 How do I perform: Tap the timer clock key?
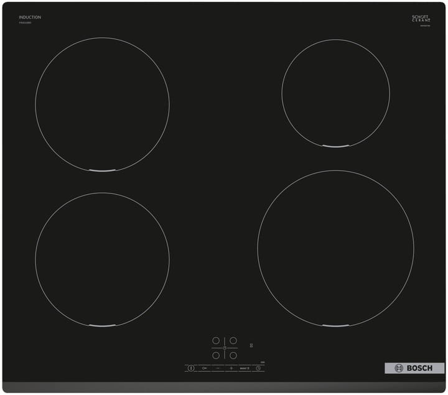pos(258,368)
